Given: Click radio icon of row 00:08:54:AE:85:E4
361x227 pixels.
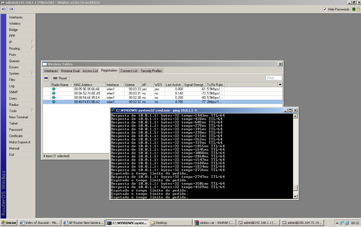Looking at the screenshot, I should (54, 98).
